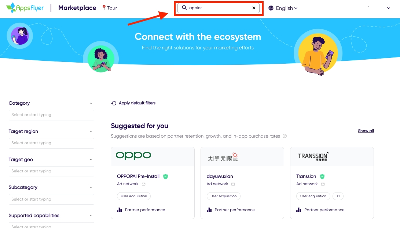The image size is (400, 228).
Task: Click the magnifier icon in search box
Action: [184, 8]
